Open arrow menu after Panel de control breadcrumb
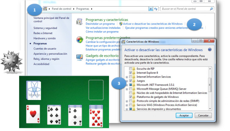Viewport: 230px width, 131px height. coord(74,9)
